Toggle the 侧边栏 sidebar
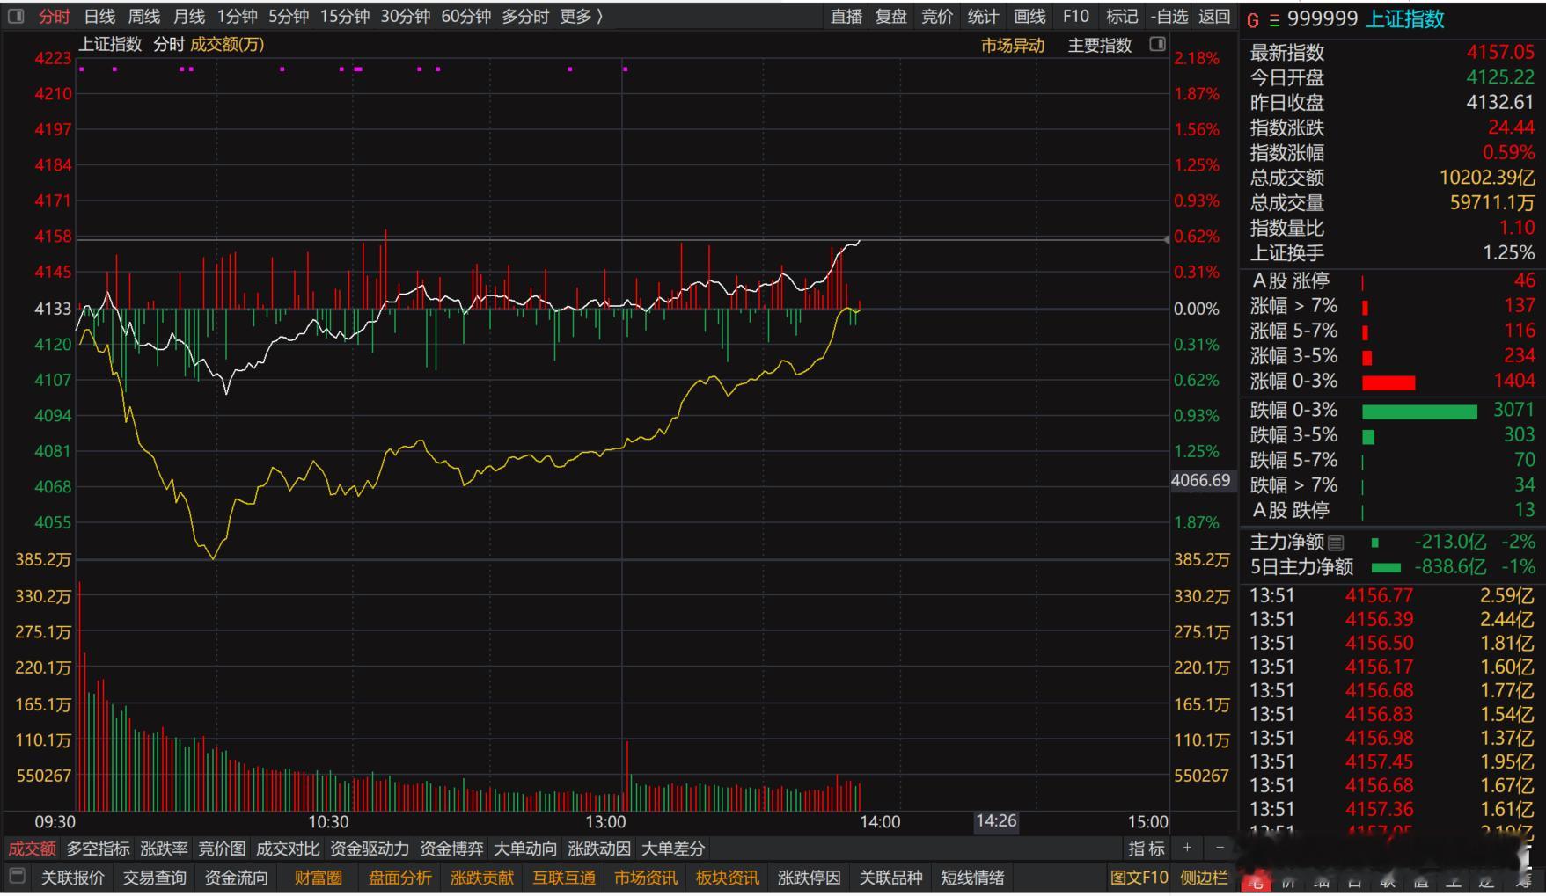The width and height of the screenshot is (1546, 896). (1204, 878)
